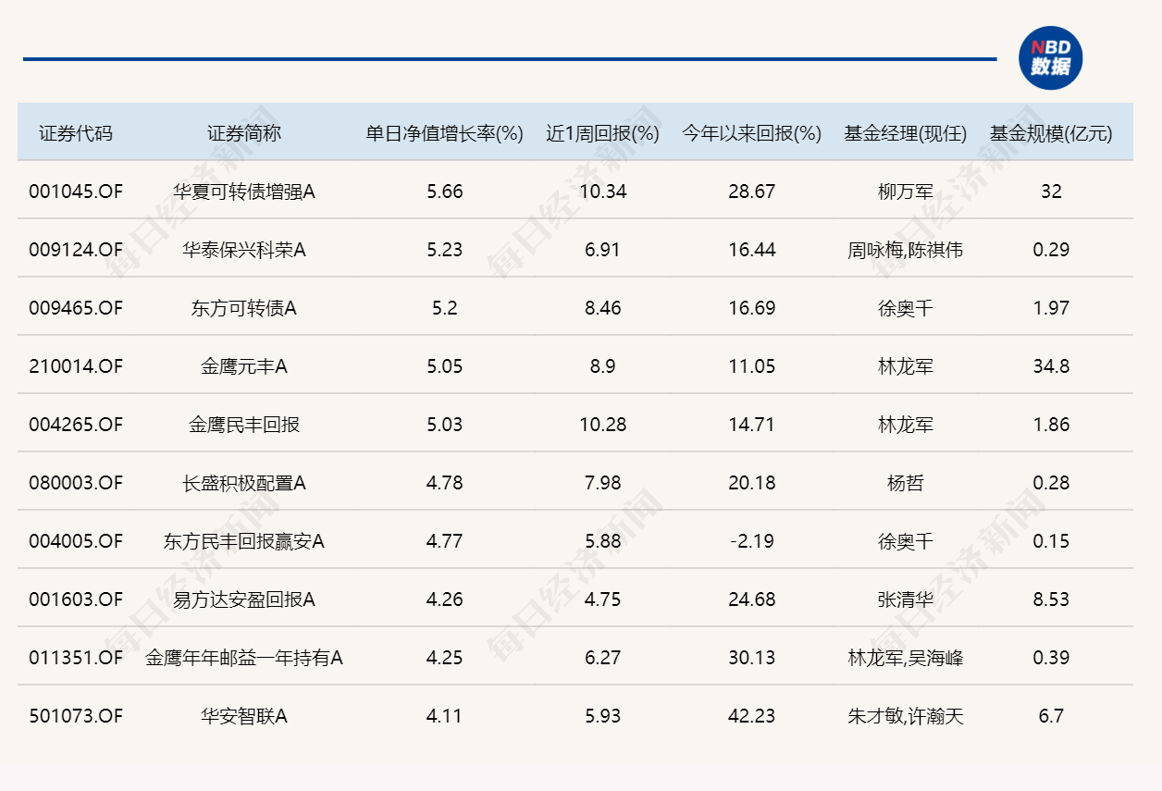The width and height of the screenshot is (1162, 791).
Task: Click the 基金经理(现任) column header
Action: [906, 133]
